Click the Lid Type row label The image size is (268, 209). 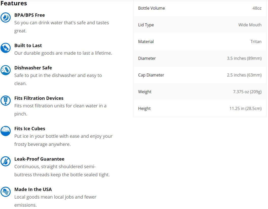[x=146, y=25]
